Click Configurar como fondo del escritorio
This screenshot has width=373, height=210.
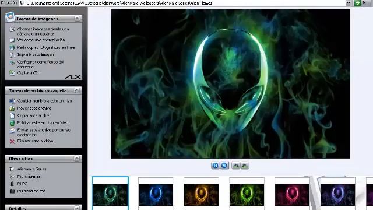tap(40, 64)
